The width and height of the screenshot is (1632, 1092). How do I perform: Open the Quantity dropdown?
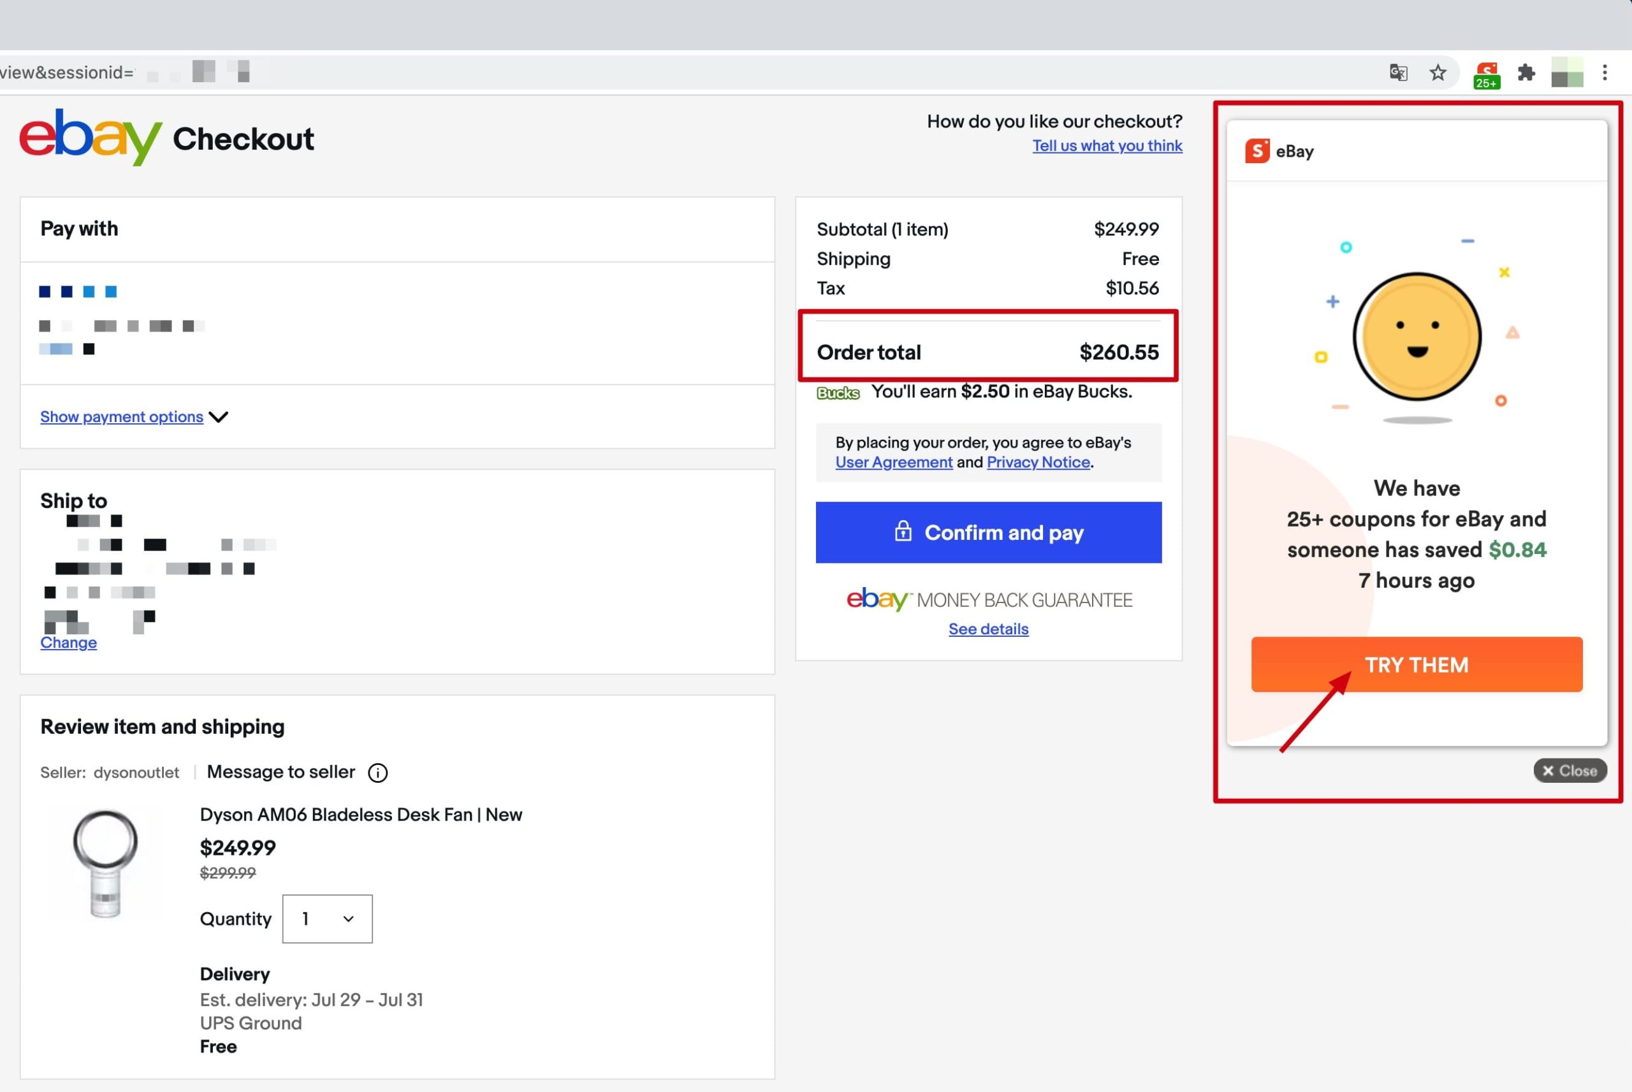pyautogui.click(x=327, y=919)
